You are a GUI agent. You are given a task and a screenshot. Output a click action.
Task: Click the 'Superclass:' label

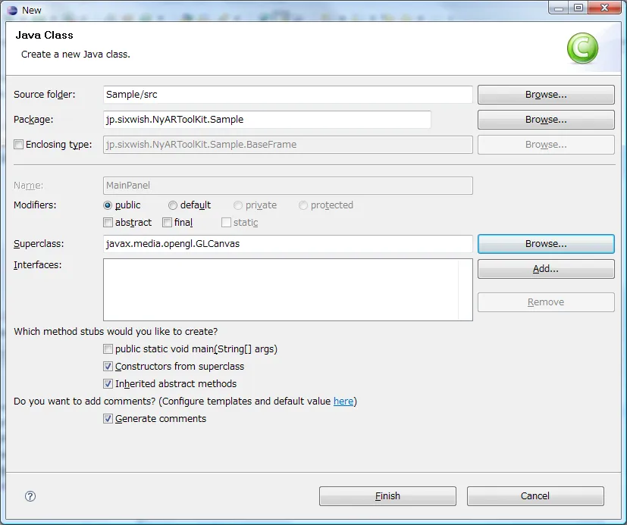[x=39, y=244]
